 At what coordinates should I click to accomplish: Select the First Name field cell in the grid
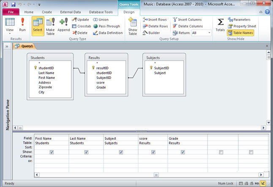coord(52,138)
